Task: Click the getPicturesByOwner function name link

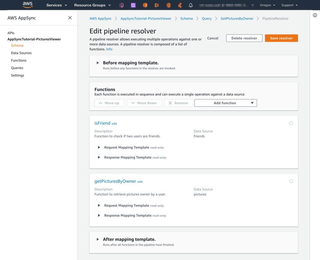Action: tap(115, 181)
